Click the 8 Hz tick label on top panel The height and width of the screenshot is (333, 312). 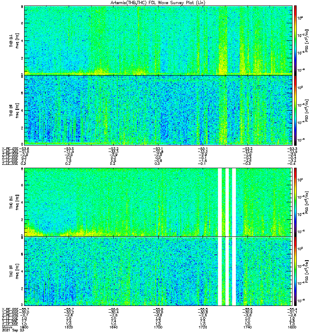22,7
